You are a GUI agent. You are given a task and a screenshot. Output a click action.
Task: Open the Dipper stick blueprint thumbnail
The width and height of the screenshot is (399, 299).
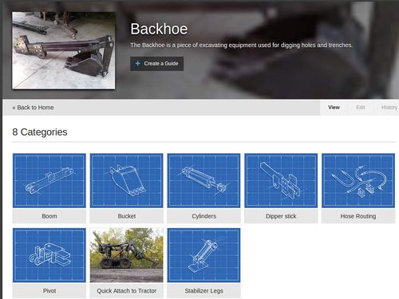click(x=281, y=180)
